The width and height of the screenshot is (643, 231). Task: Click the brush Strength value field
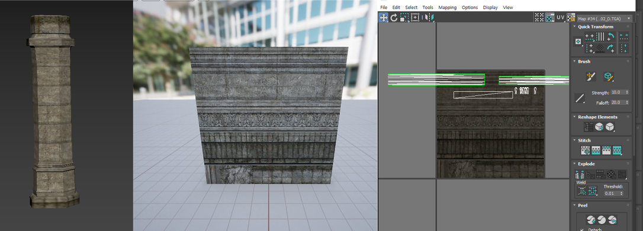618,92
